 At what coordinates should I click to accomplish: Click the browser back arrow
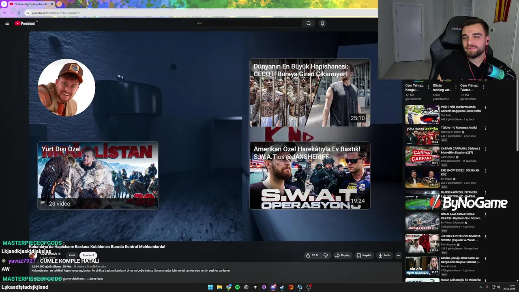[x=4, y=13]
